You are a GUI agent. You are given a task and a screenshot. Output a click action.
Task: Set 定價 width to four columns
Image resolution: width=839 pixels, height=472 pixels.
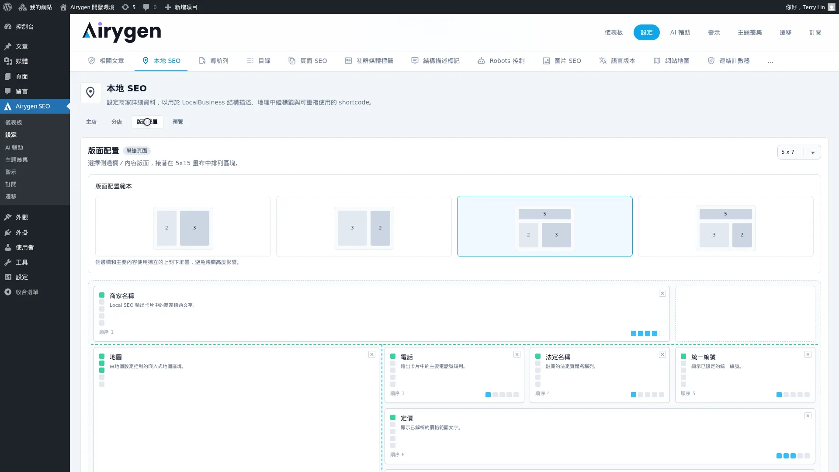pos(800,456)
